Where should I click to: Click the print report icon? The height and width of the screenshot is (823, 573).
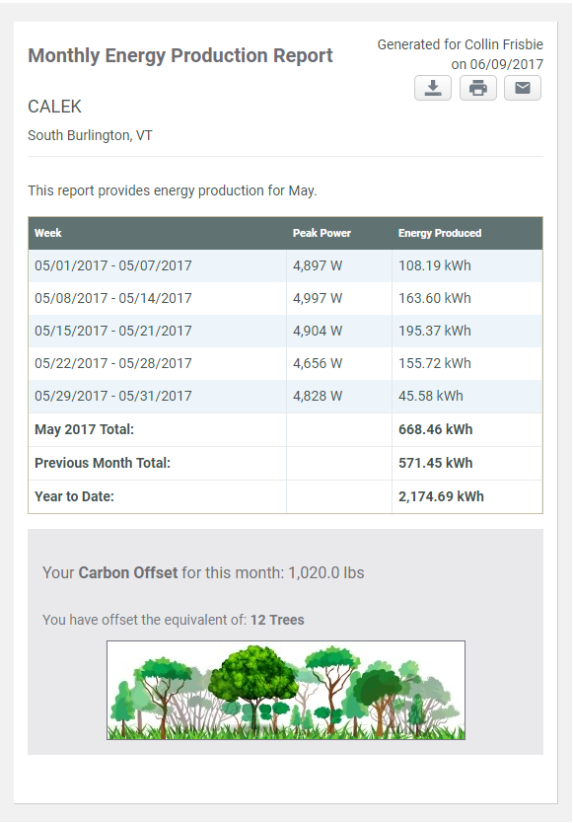click(478, 88)
